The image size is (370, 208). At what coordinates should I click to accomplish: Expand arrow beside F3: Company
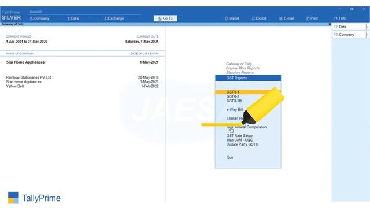pyautogui.click(x=368, y=35)
